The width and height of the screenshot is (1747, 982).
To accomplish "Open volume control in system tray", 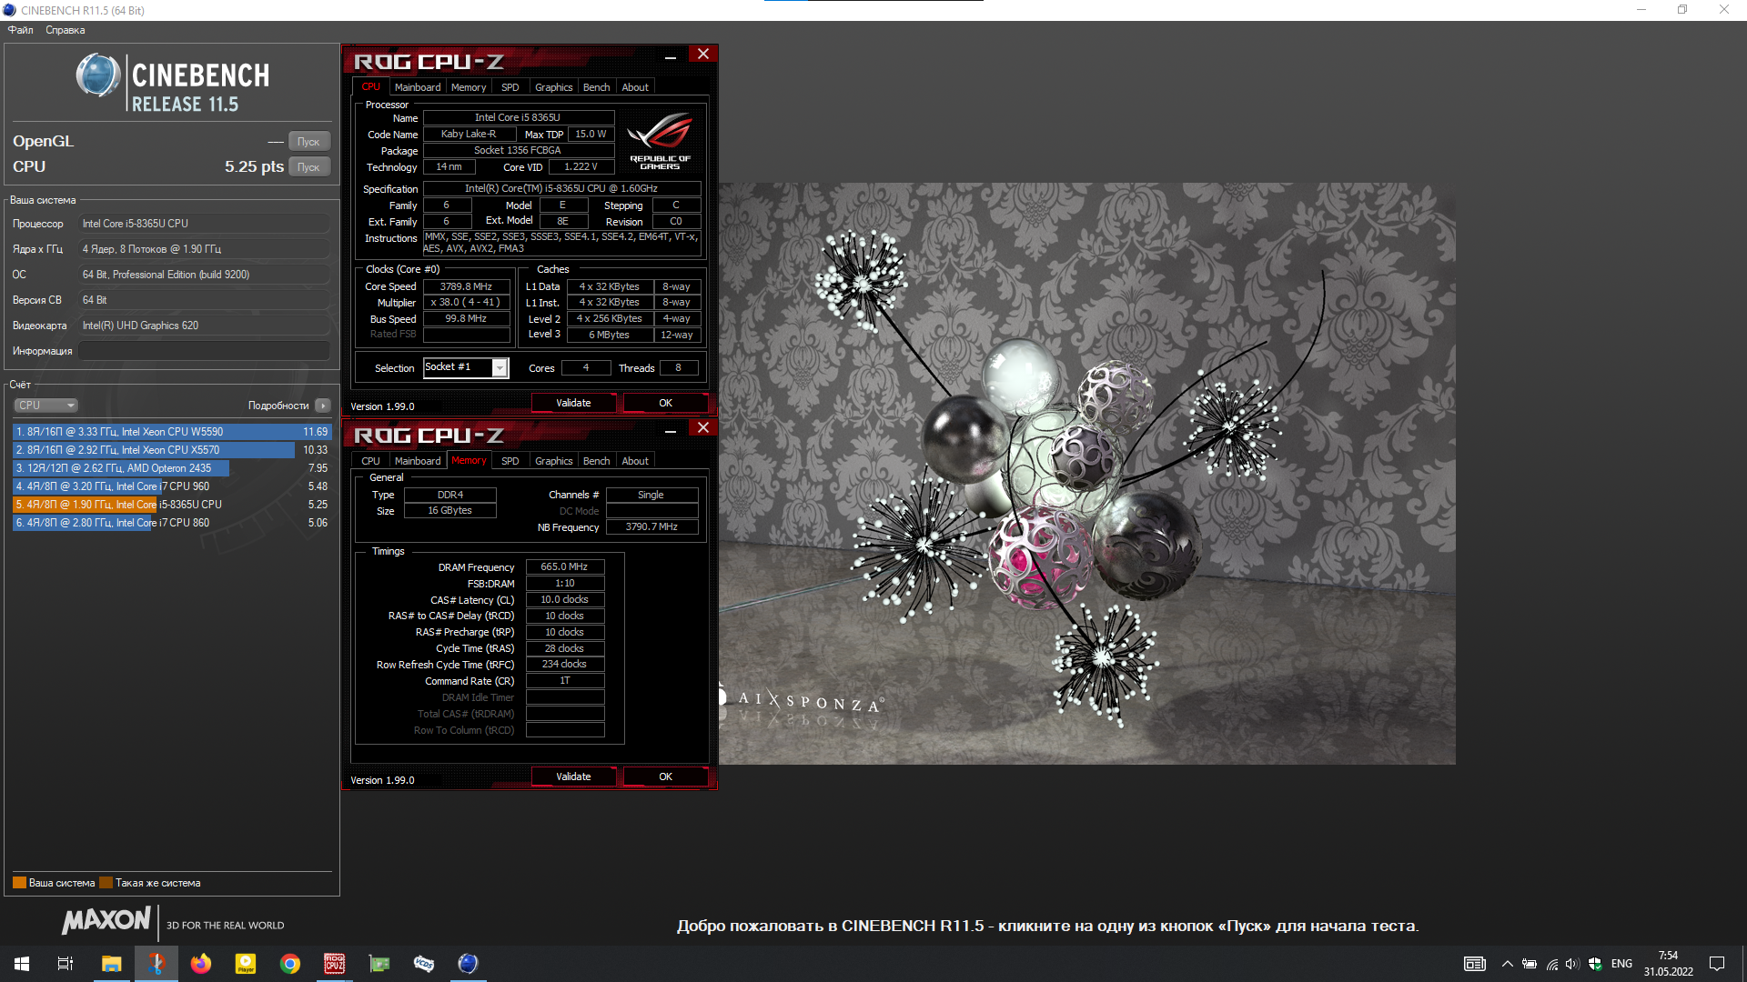I will pyautogui.click(x=1572, y=964).
